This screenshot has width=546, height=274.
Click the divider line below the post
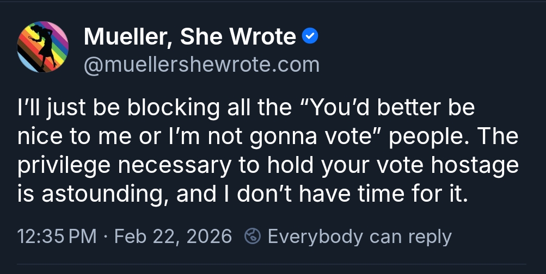[x=272, y=265]
